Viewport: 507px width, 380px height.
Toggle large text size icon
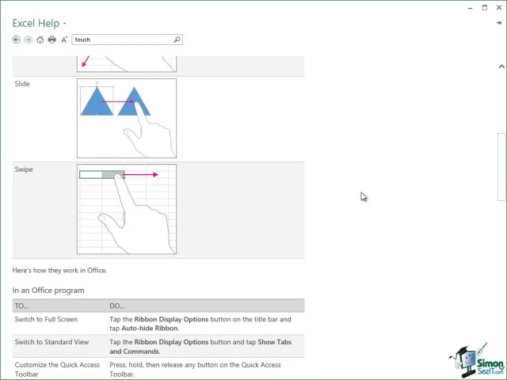pos(64,40)
